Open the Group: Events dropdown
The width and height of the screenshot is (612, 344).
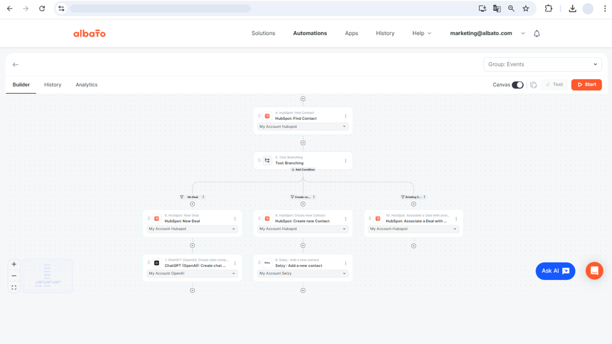point(542,64)
